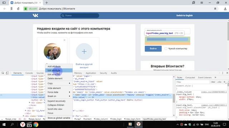The height and width of the screenshot is (128, 229).
Task: Add new style rule with plus icon
Action: pyautogui.click(x=224, y=82)
